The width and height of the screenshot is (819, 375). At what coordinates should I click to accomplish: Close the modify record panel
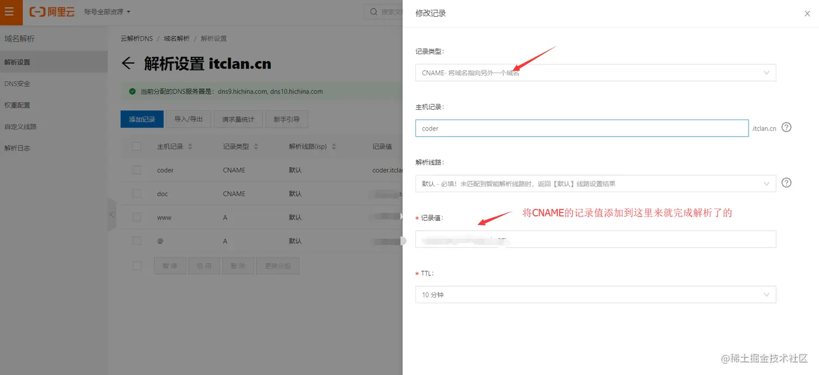pyautogui.click(x=807, y=14)
